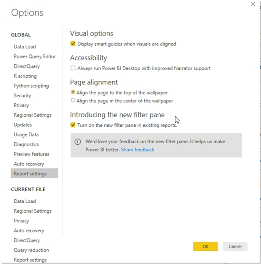Open Current File Regional Settings
Image resolution: width=261 pixels, height=264 pixels.
32,211
